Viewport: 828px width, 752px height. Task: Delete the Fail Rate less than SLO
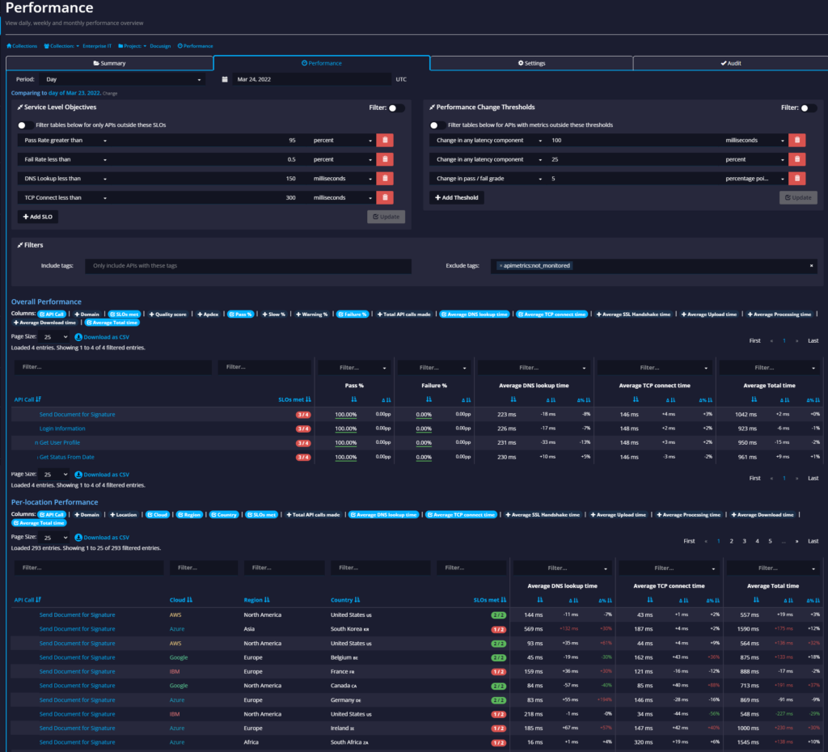click(385, 159)
